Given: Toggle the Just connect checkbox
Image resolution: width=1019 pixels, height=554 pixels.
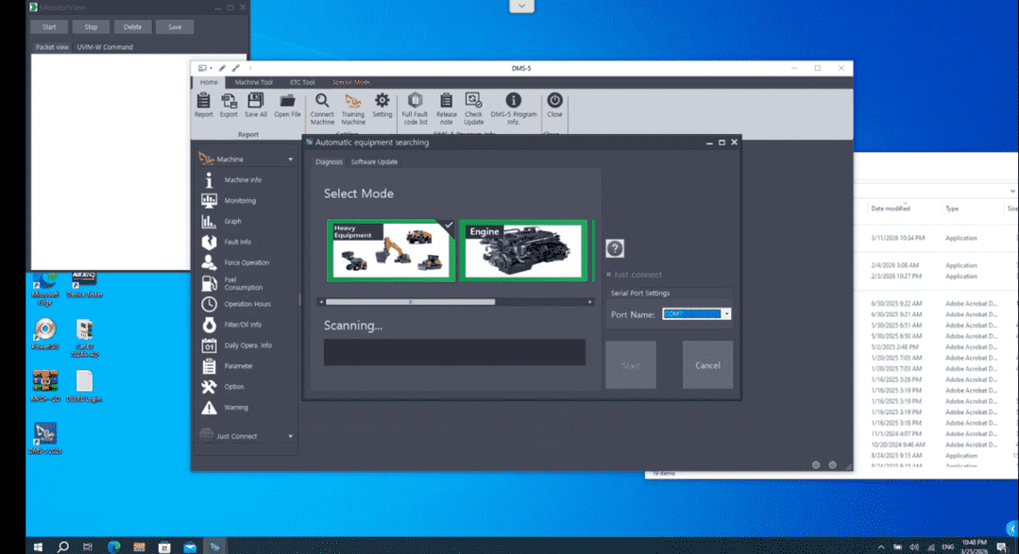Looking at the screenshot, I should click(610, 275).
